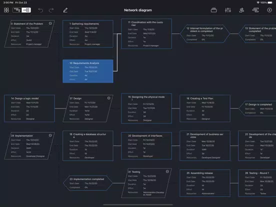Undo the last action
The width and height of the screenshot is (276, 207).
40,10
